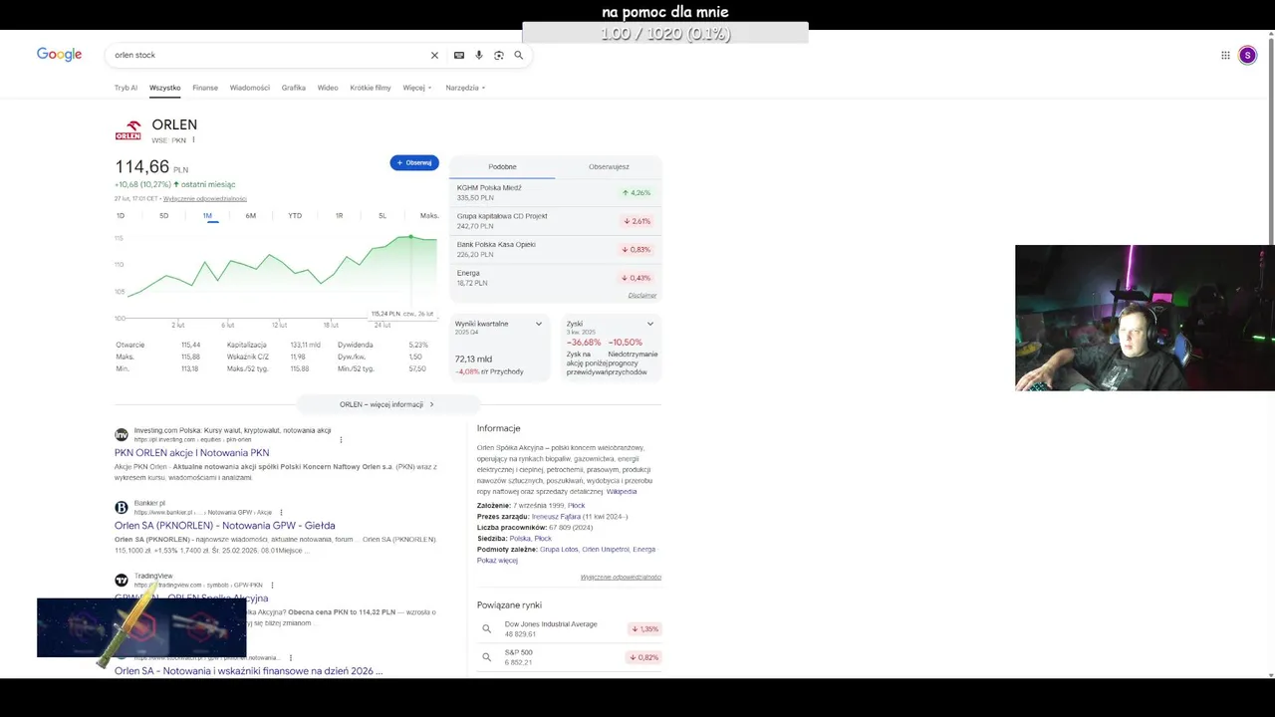Expand Wyniki kwartalne card chevron

539,324
